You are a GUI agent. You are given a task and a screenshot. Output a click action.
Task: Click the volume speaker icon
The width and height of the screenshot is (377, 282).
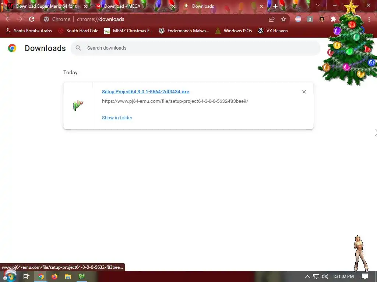coord(325,276)
